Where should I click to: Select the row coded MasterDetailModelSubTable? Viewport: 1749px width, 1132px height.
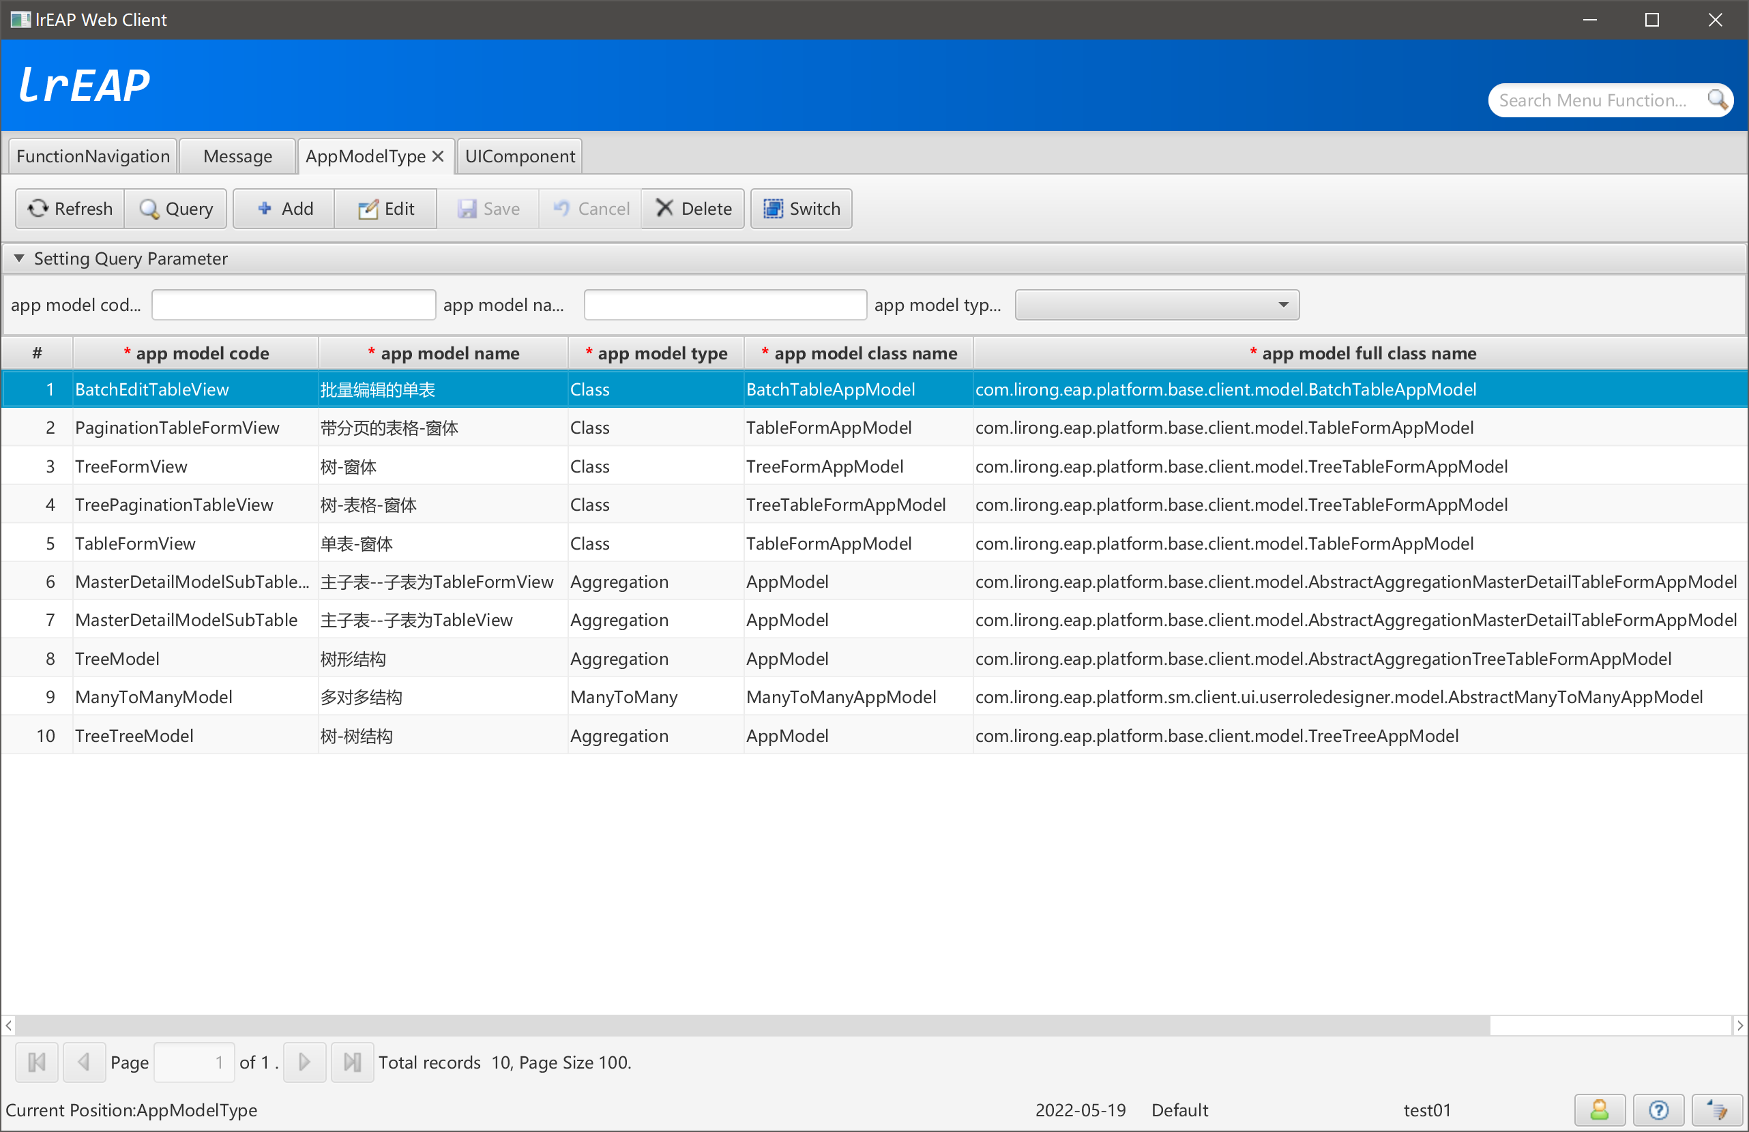point(874,620)
